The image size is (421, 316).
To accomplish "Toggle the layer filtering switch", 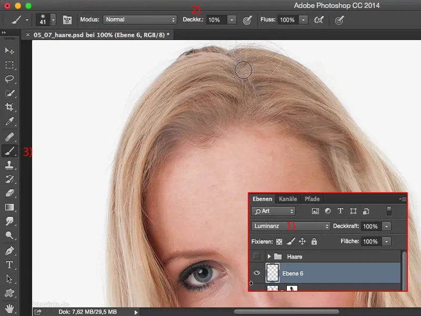I will tap(389, 211).
